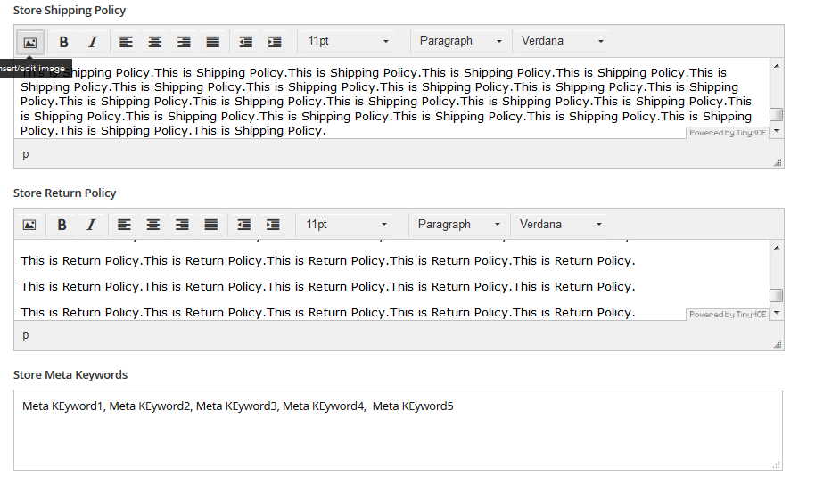Screen dimensions: 815x484
Task: Open 11pt font size dropdown in Shipping Policy
Action: point(347,41)
